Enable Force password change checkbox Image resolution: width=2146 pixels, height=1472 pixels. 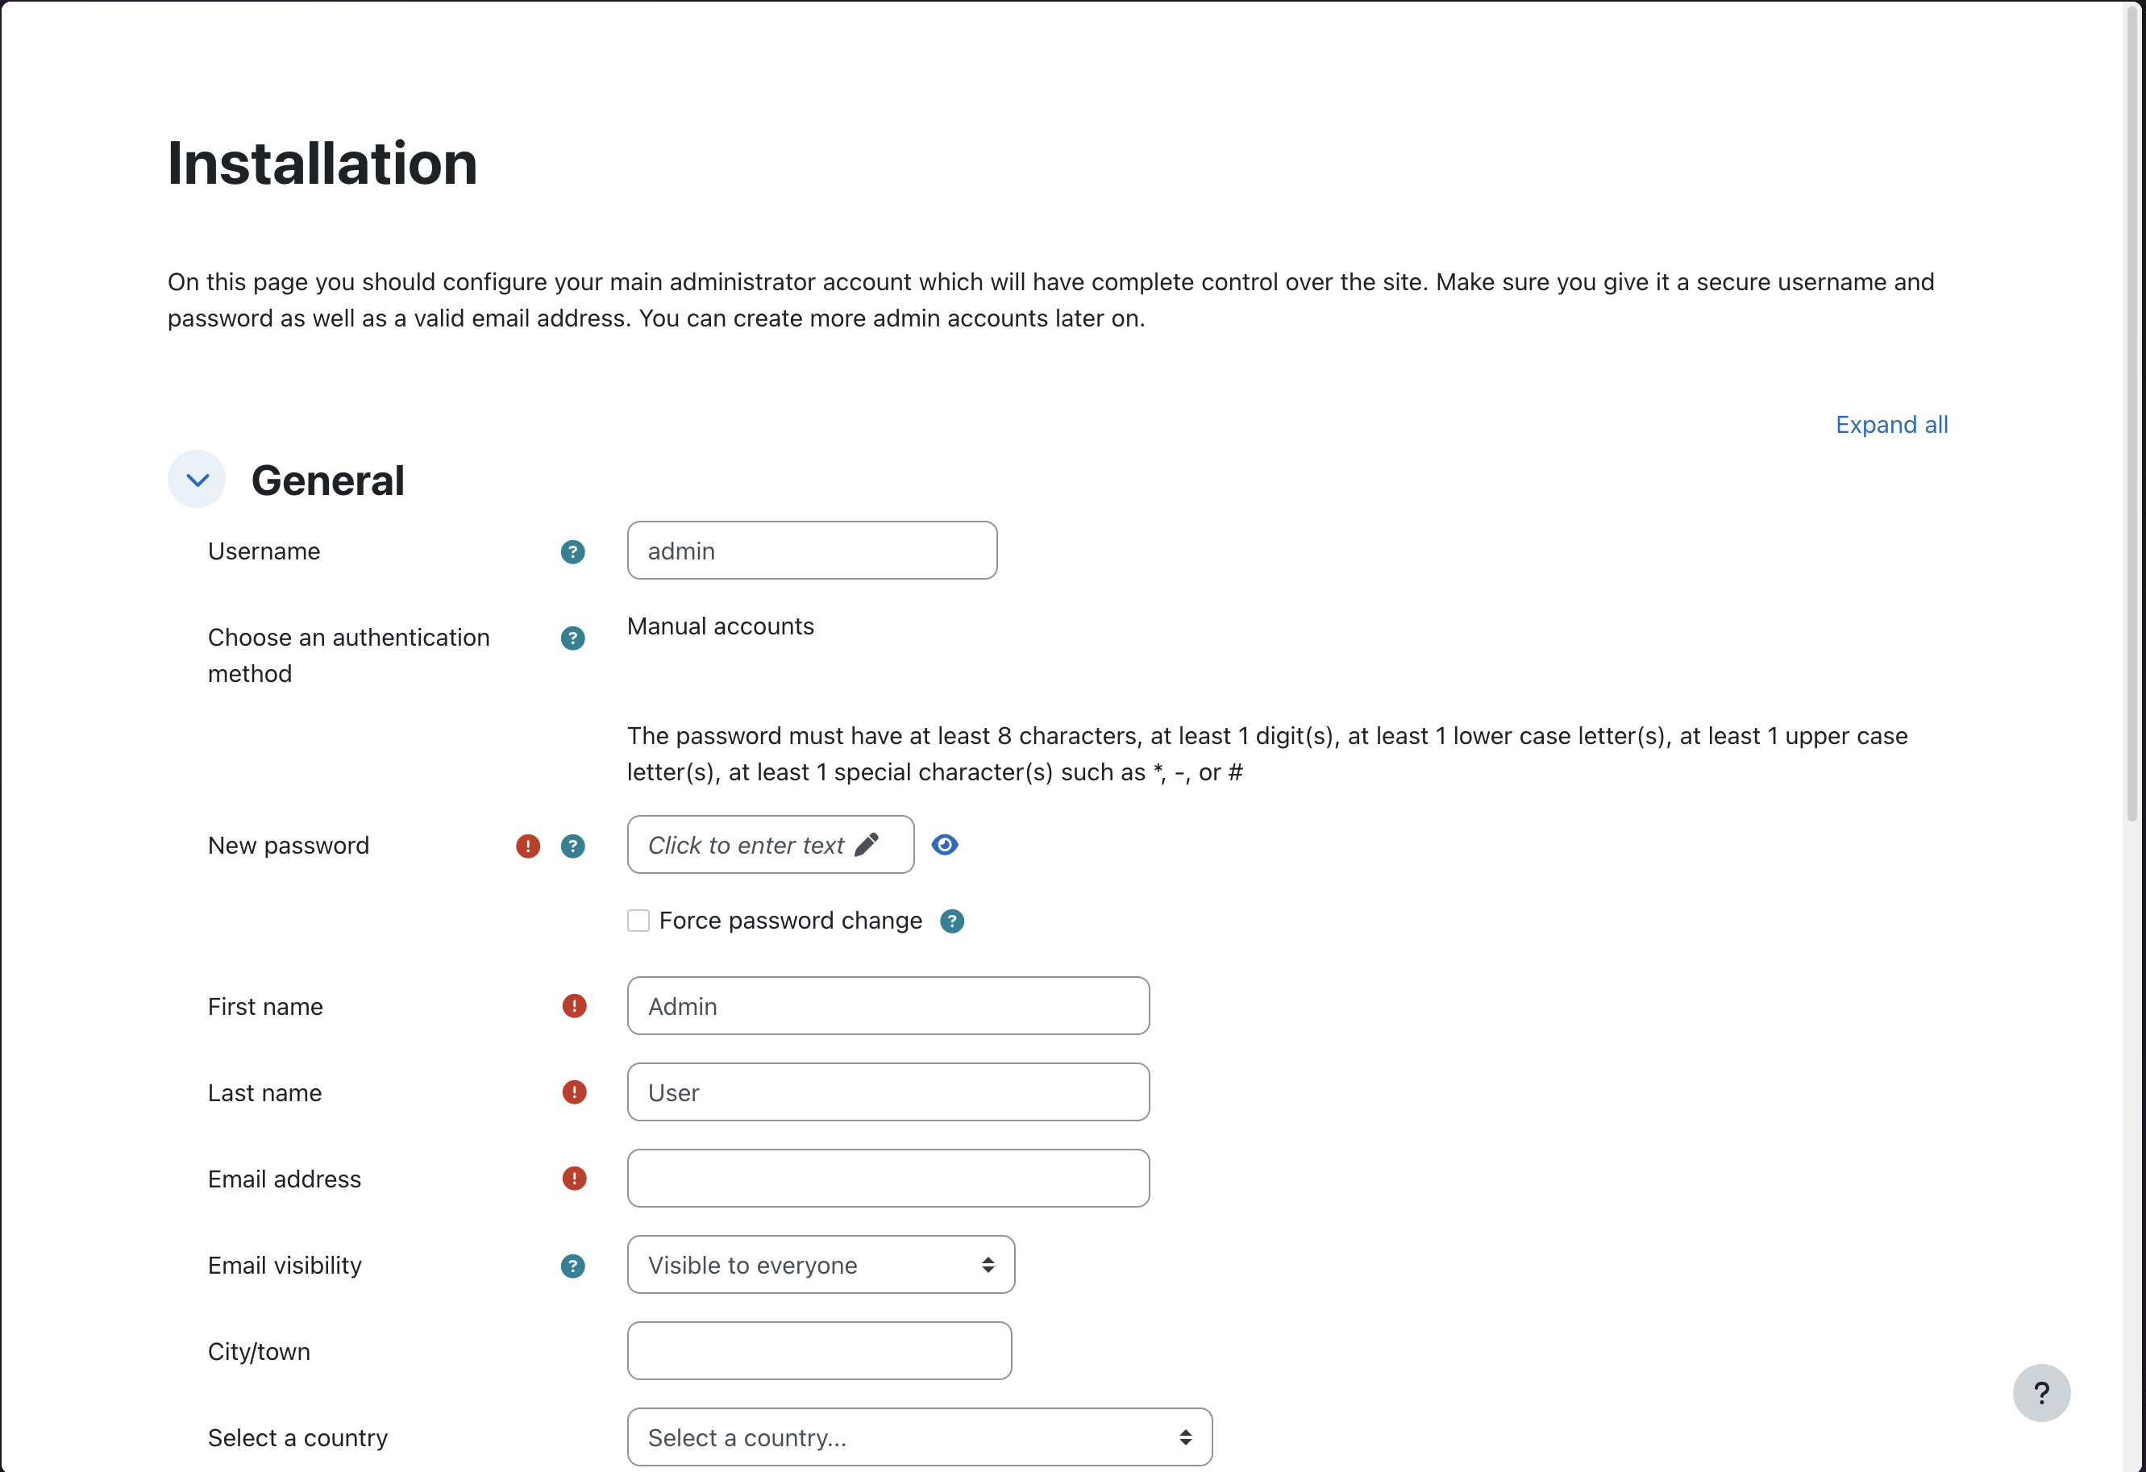tap(638, 921)
